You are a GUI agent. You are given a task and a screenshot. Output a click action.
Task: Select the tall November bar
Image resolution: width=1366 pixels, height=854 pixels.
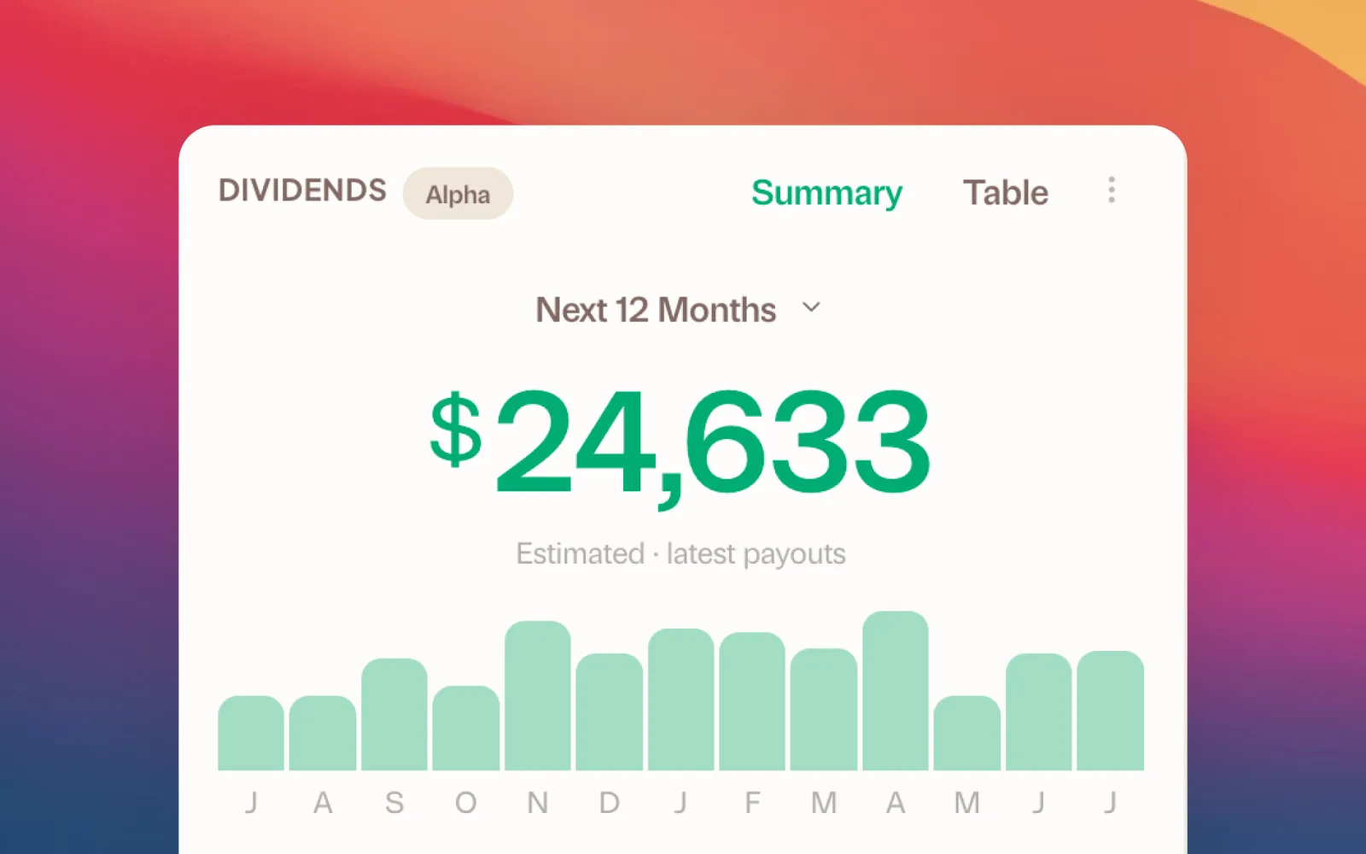click(x=538, y=695)
